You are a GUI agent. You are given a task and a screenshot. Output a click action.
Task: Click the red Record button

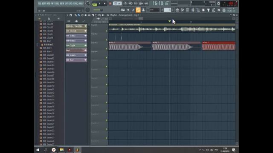(110, 4)
